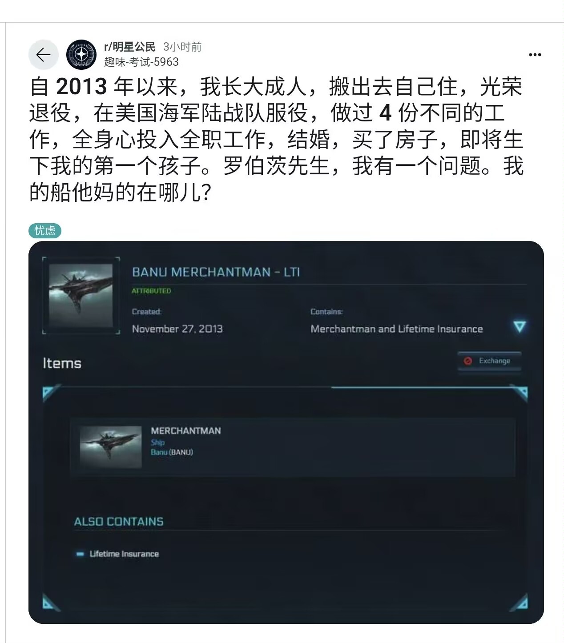Viewport: 564px width, 643px height.
Task: Click the top-right corner bracket icon of Items
Action: (520, 393)
